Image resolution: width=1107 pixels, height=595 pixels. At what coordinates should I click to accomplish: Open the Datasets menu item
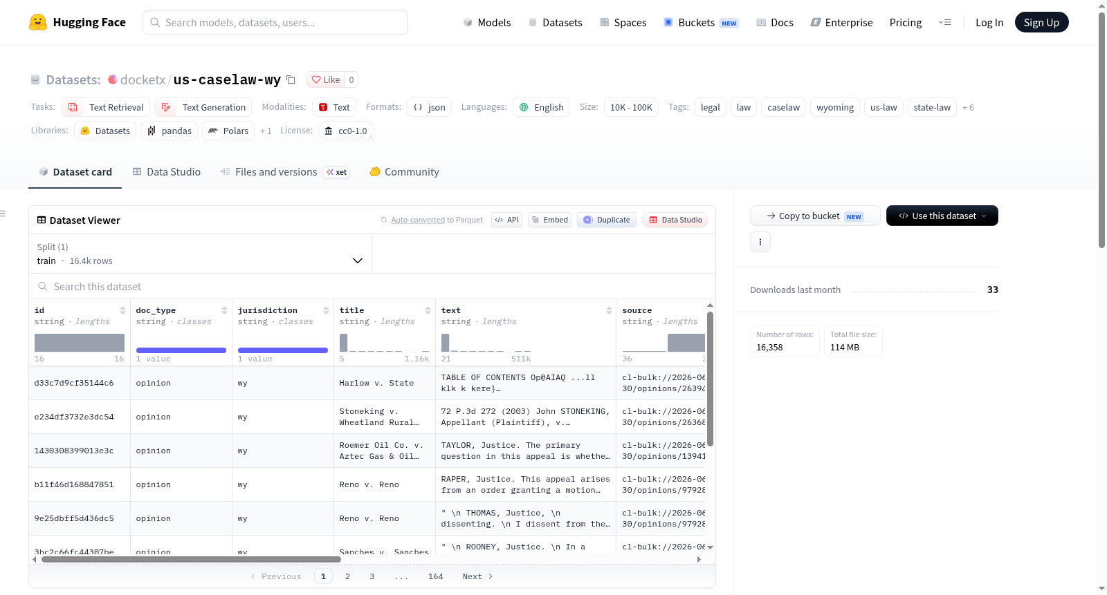[556, 22]
